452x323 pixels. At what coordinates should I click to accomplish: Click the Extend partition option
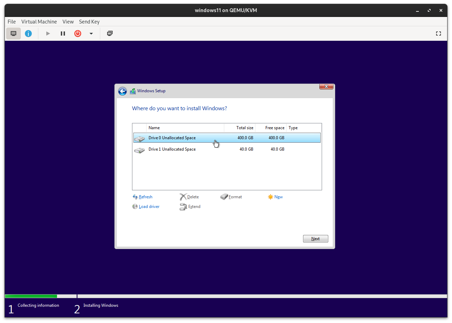pos(194,207)
